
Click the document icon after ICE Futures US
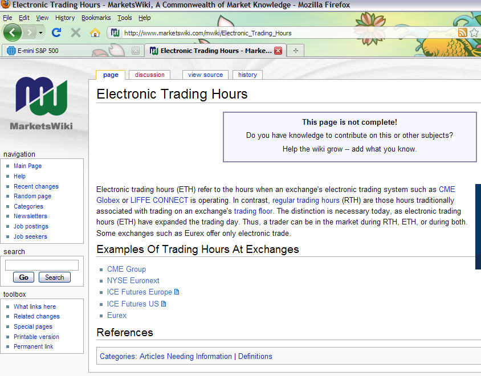pyautogui.click(x=164, y=304)
